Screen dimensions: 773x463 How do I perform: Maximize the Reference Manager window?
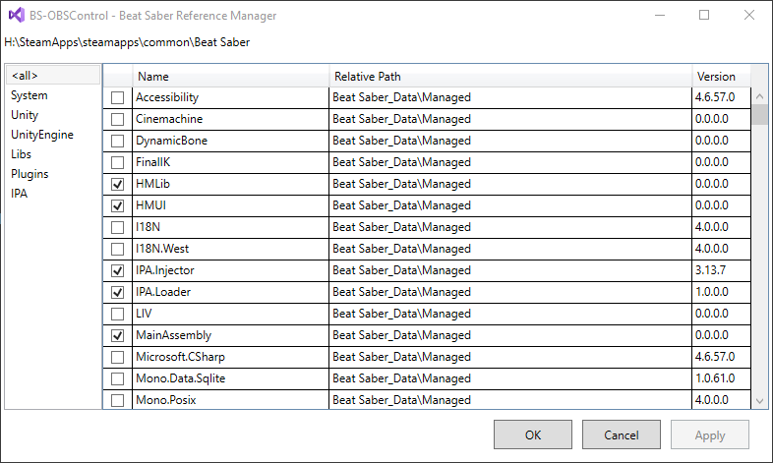point(704,16)
